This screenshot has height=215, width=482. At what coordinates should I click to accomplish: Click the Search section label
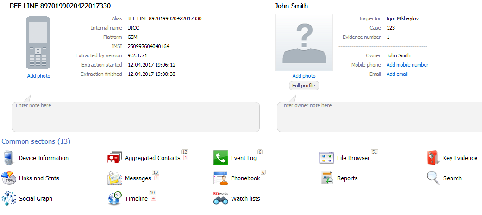(x=452, y=178)
